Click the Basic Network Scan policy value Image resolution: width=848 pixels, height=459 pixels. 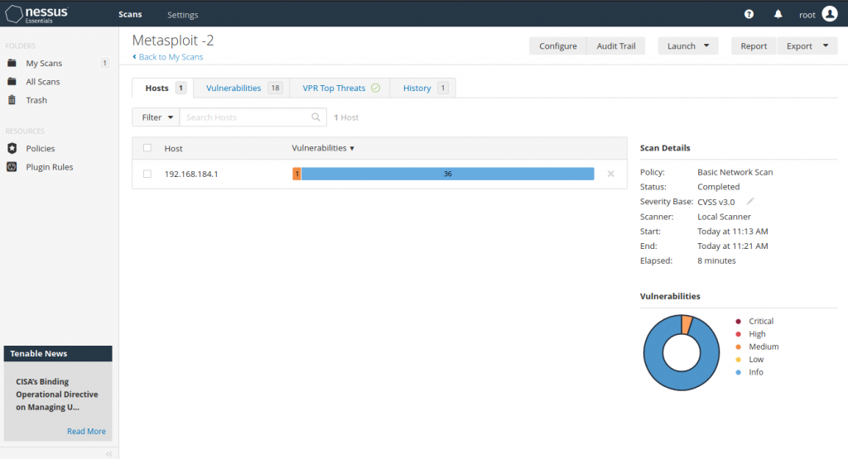click(735, 172)
